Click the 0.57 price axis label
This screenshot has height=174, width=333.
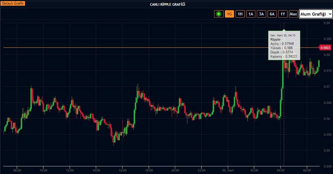327,87
